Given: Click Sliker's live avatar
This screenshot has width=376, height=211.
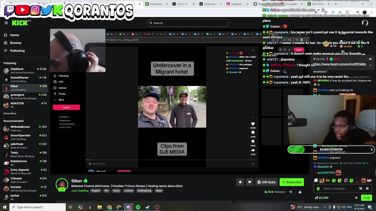Looking at the screenshot, I should 62,185.
